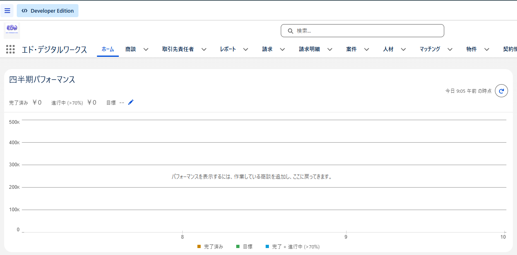Expand the 請求 dropdown chevron

pyautogui.click(x=282, y=49)
